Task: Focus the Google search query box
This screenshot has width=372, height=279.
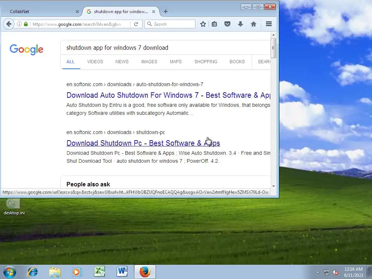Action: [x=165, y=48]
